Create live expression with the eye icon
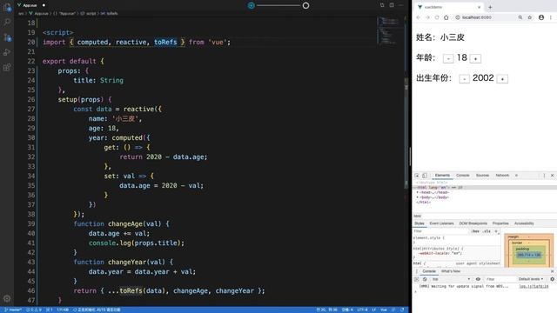The height and width of the screenshot is (313, 557). tap(478, 279)
